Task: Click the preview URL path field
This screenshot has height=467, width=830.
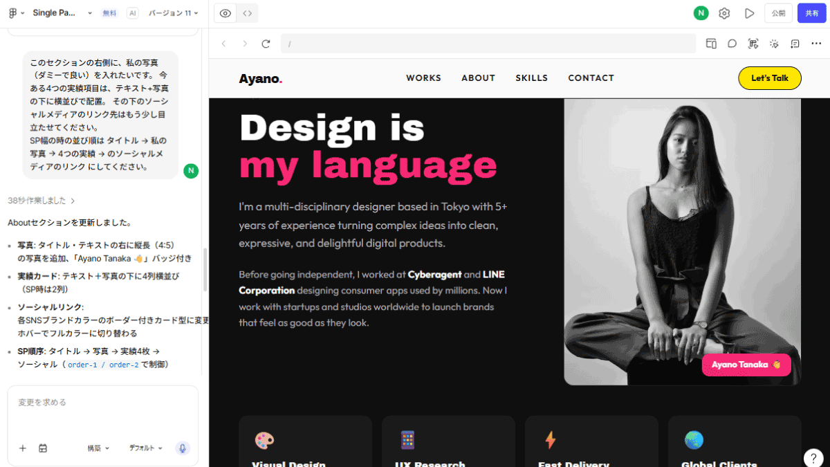Action: click(x=488, y=44)
